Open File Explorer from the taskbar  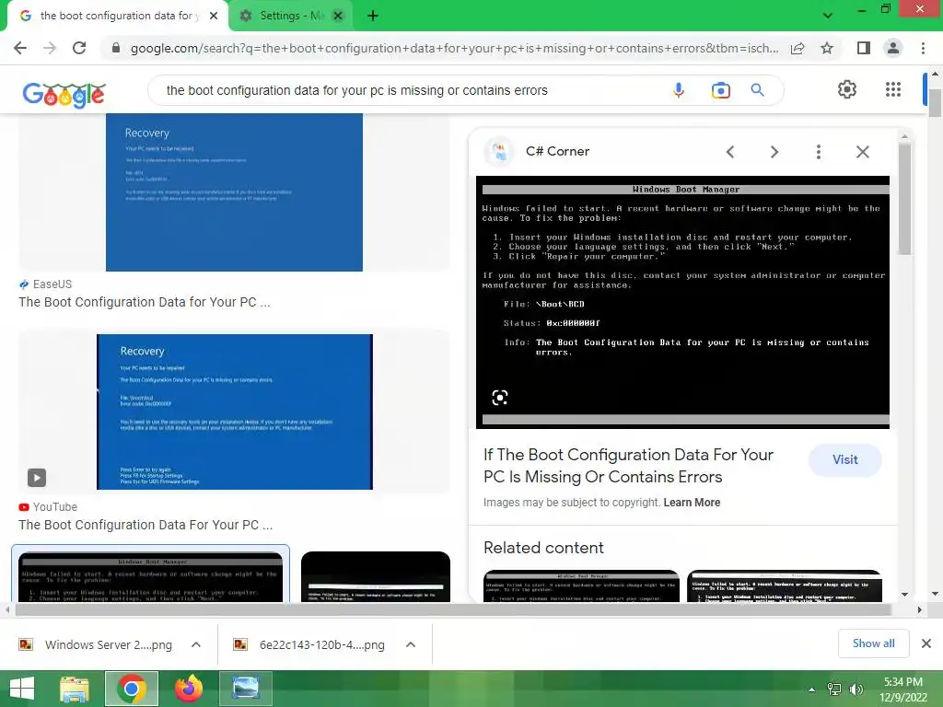(x=74, y=689)
